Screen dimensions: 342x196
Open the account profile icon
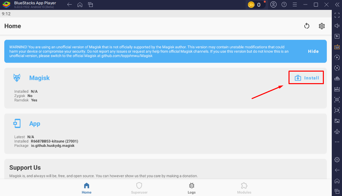[x=273, y=5]
